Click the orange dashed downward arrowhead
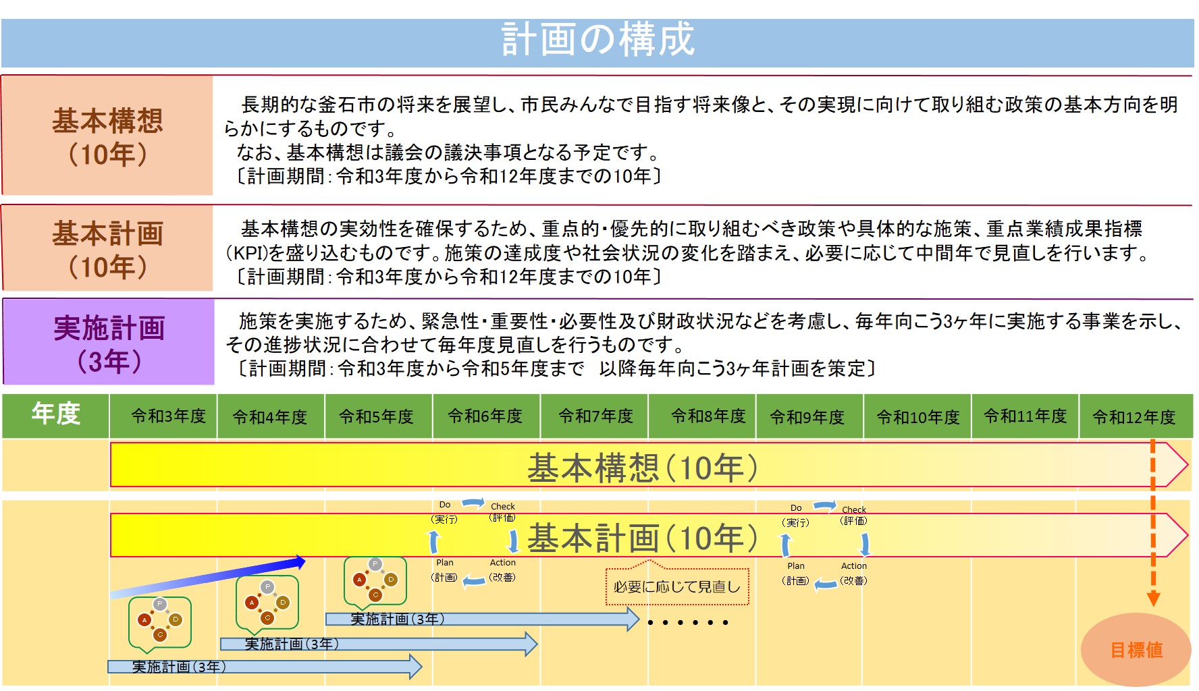The image size is (1199, 691). click(1153, 598)
